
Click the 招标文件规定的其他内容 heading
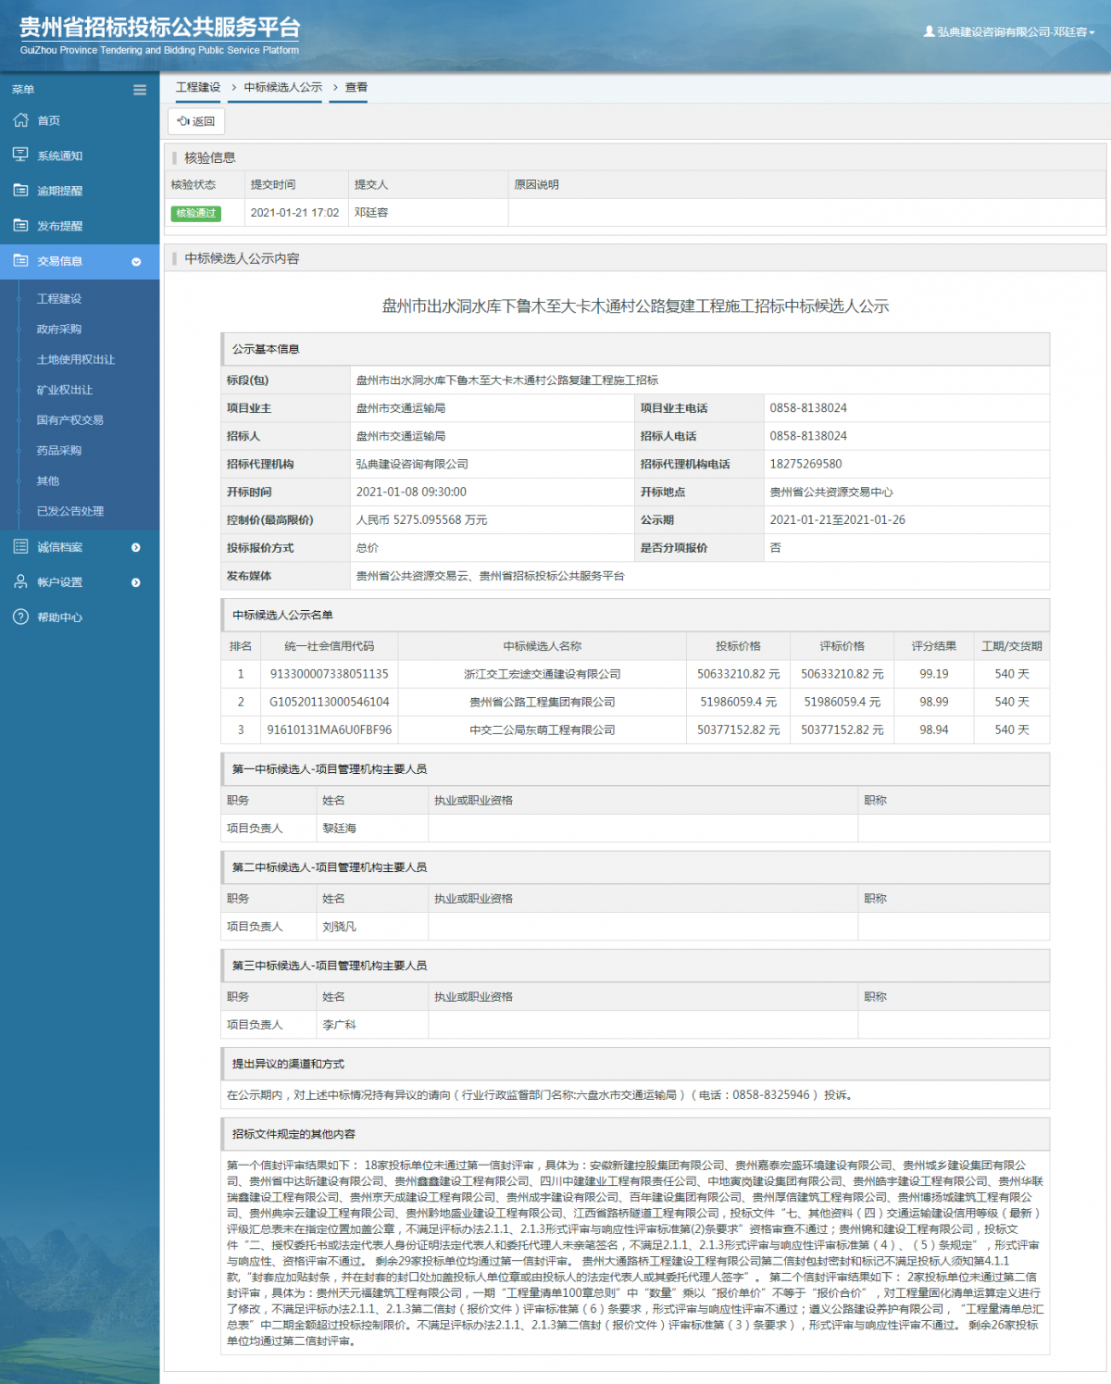click(293, 1134)
